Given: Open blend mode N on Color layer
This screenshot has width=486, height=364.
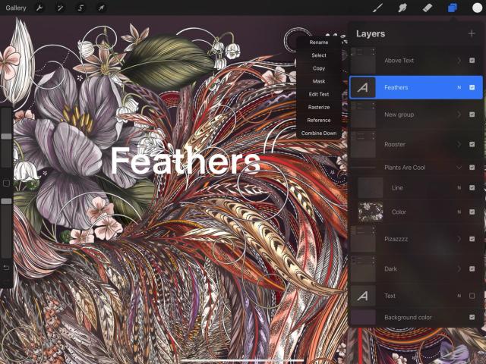Looking at the screenshot, I should click(x=459, y=212).
